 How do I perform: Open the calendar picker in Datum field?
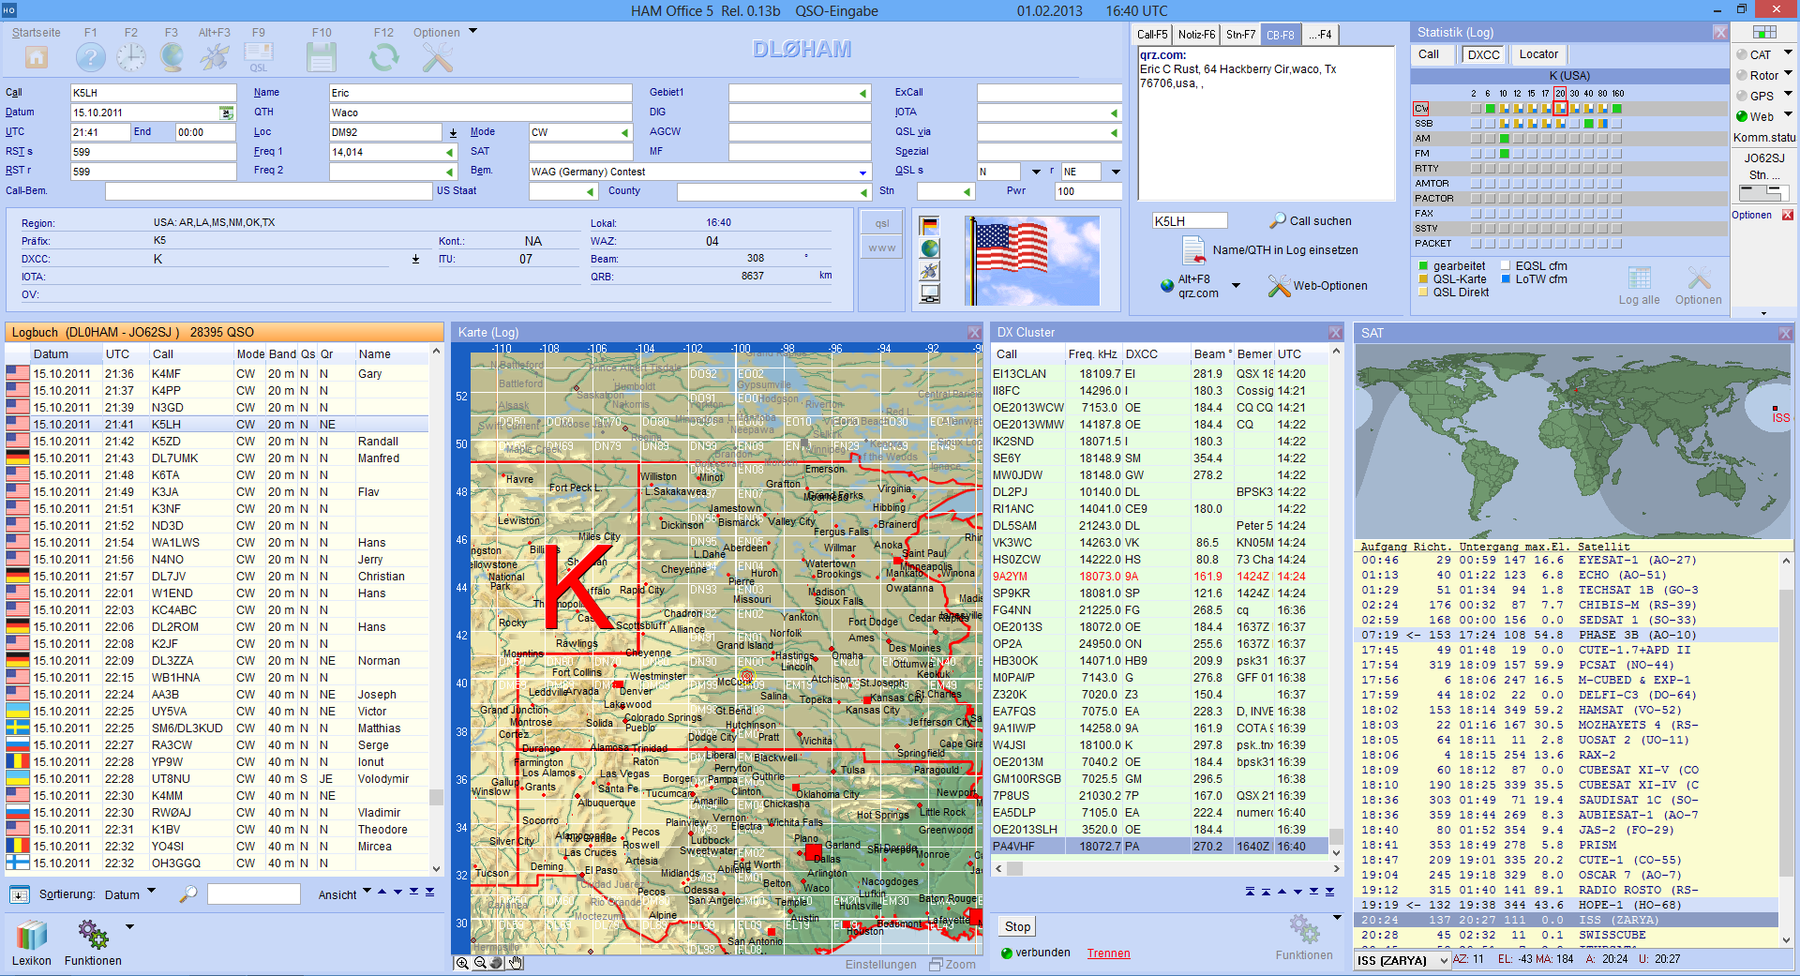click(x=226, y=113)
